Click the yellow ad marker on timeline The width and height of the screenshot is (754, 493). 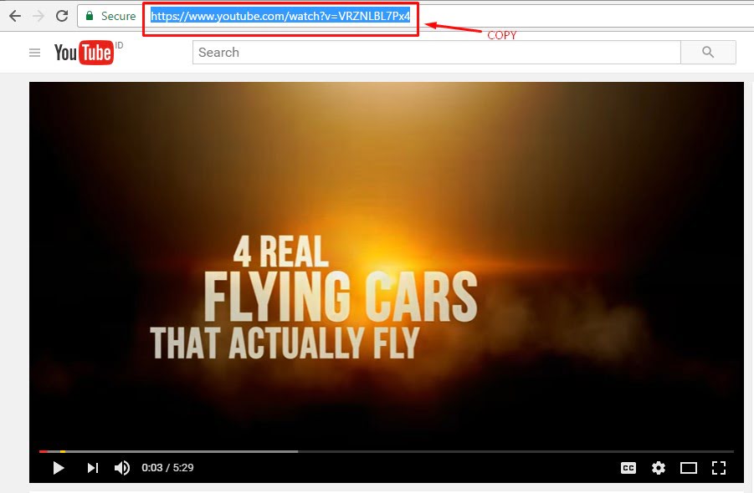point(63,451)
